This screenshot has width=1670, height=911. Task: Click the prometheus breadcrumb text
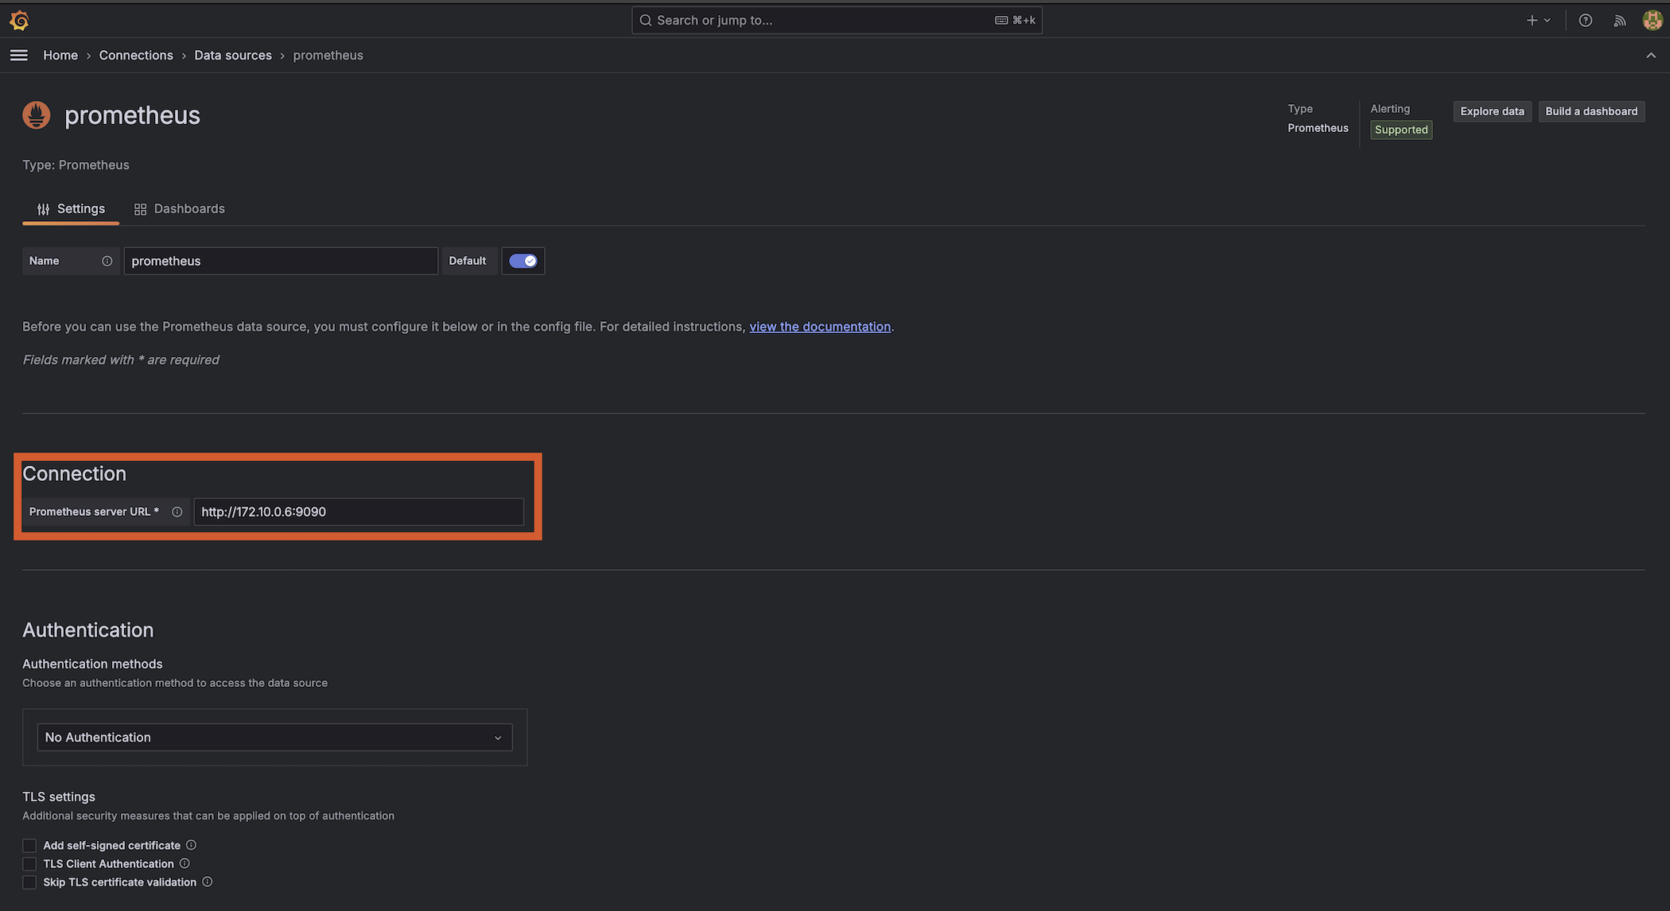[328, 56]
